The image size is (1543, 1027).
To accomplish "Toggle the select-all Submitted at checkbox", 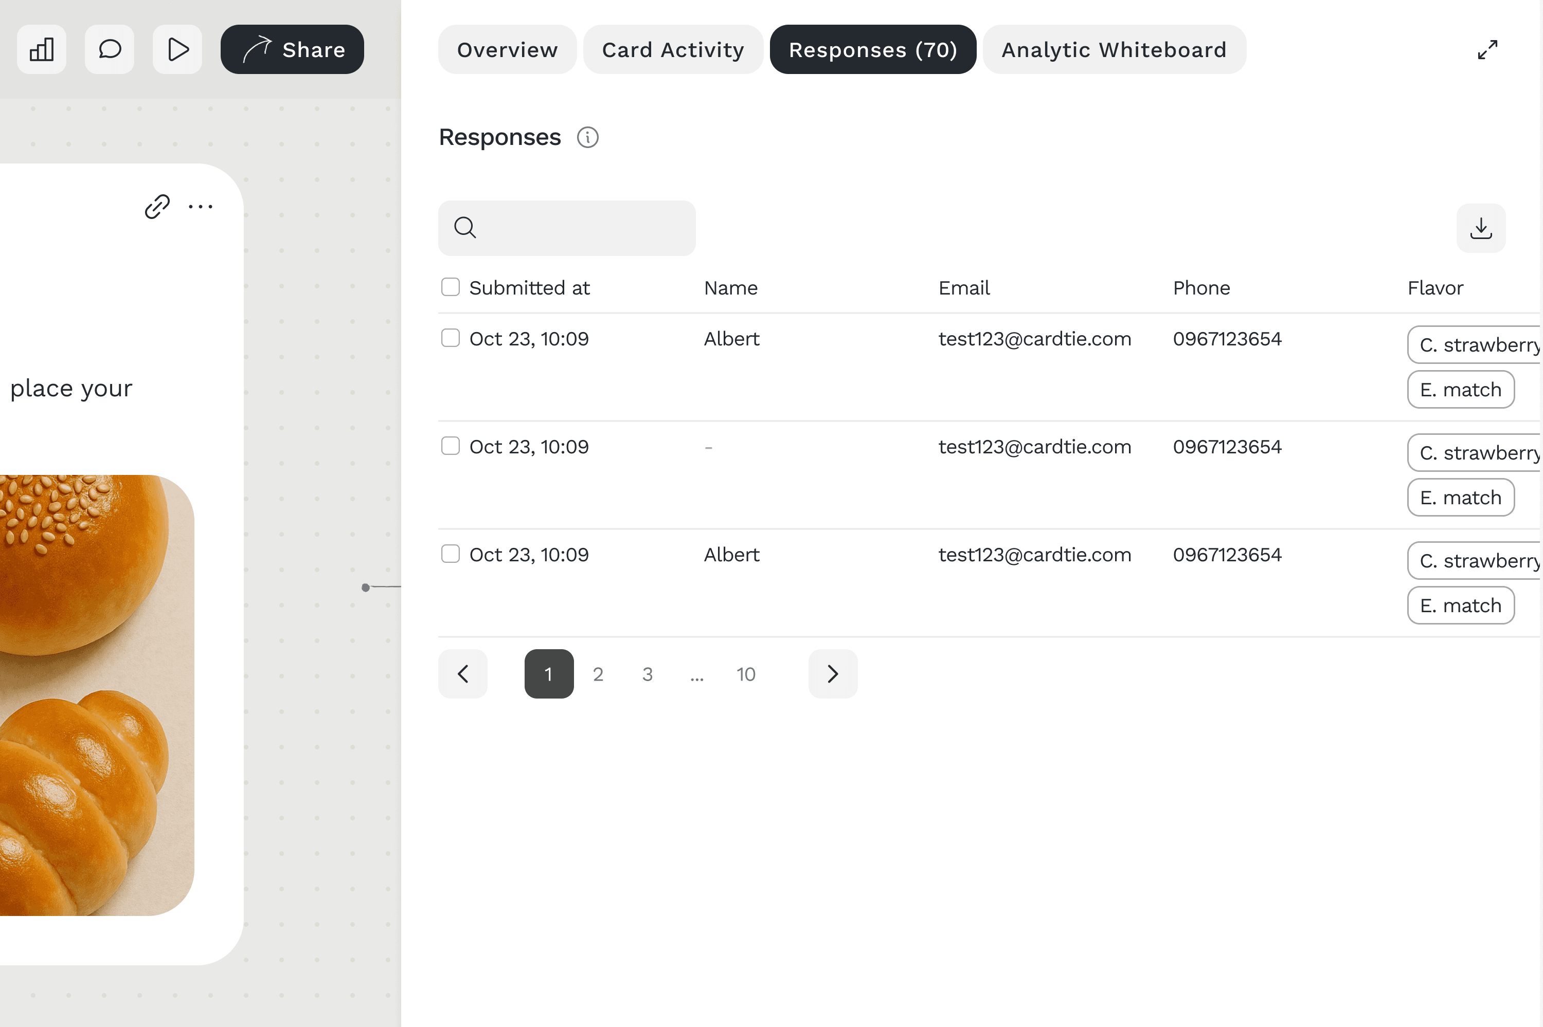I will pos(450,287).
